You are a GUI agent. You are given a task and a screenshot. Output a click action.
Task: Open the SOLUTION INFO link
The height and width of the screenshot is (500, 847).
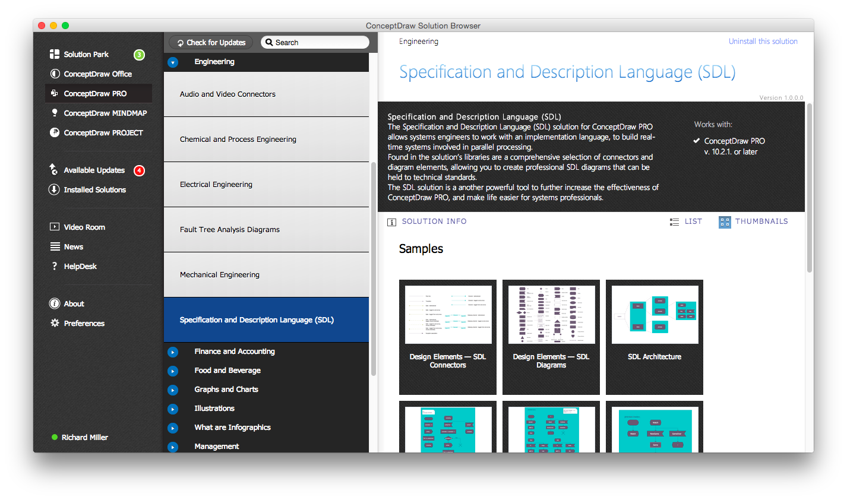[434, 221]
